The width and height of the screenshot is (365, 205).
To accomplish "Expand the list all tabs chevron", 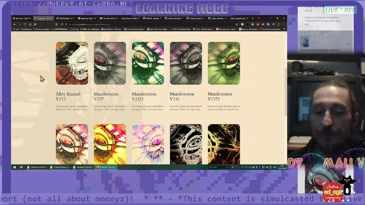I will [259, 18].
